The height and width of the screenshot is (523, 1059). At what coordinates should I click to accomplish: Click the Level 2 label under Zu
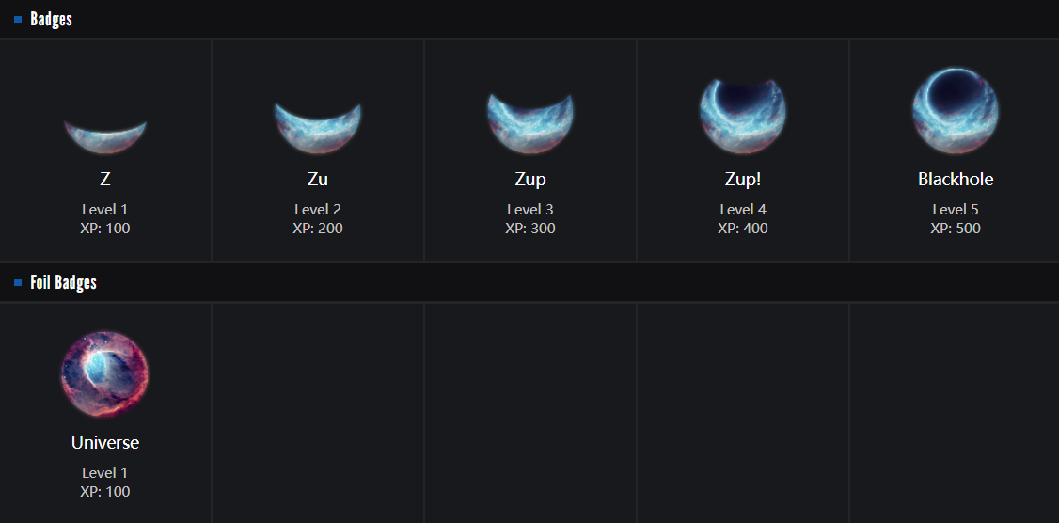click(318, 210)
